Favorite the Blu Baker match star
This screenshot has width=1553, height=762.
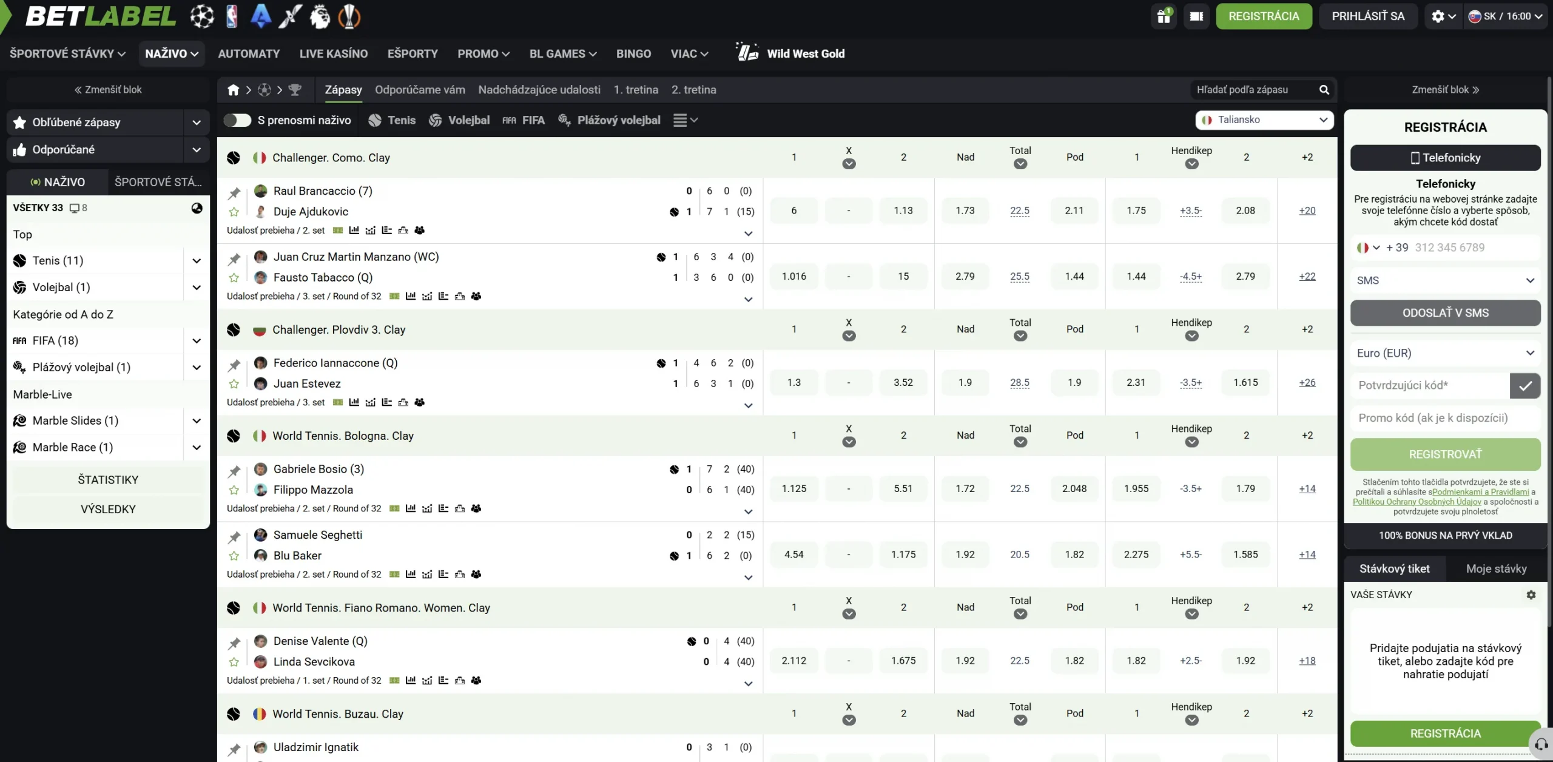tap(234, 556)
